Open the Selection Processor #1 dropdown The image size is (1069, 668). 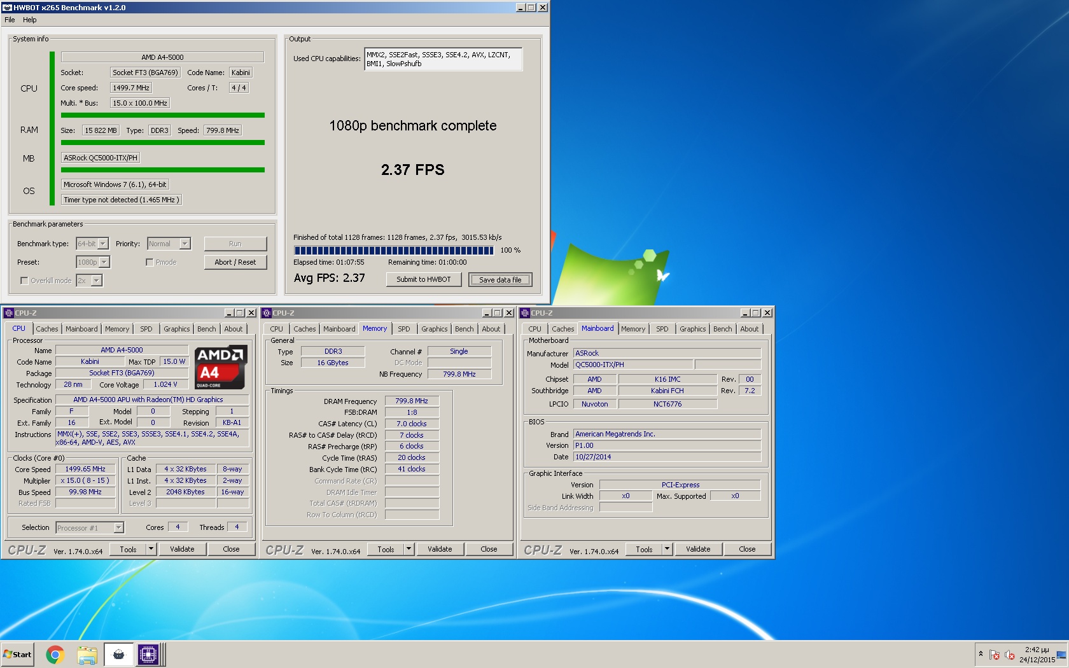pyautogui.click(x=90, y=527)
